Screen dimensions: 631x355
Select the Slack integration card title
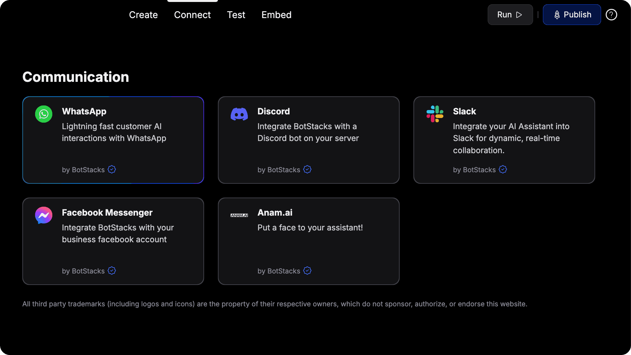[464, 111]
